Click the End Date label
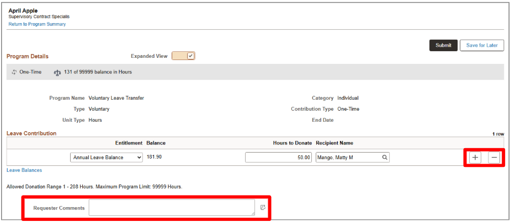This screenshot has height=222, width=510. tap(323, 120)
